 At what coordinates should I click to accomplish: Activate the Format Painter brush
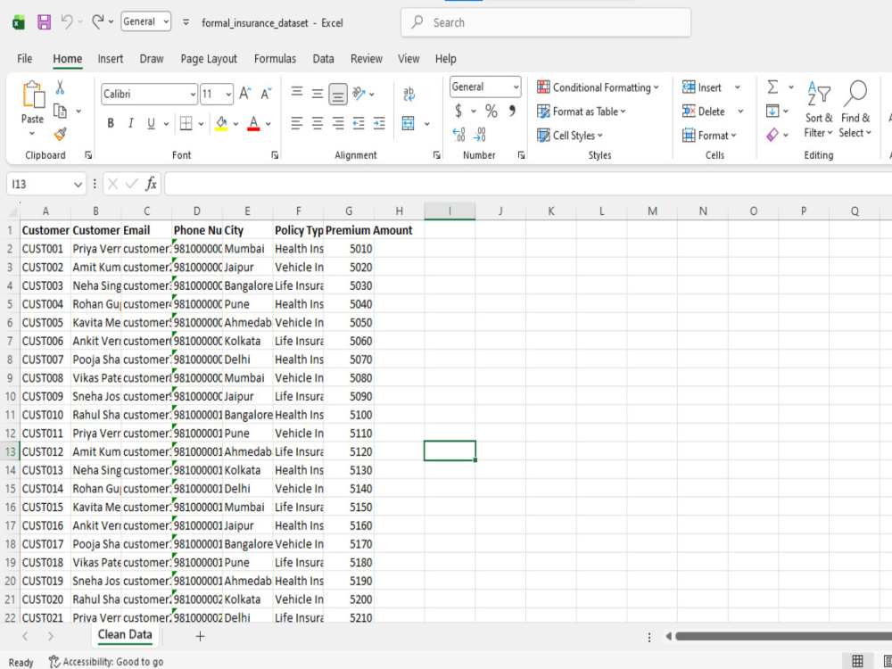(x=61, y=135)
